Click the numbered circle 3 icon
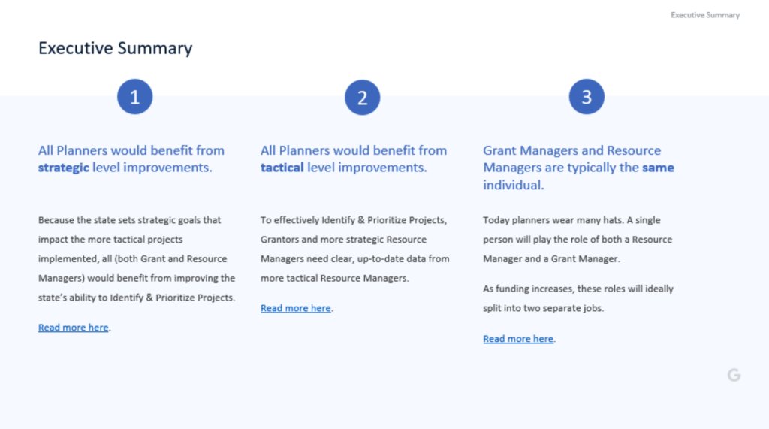 (x=587, y=97)
